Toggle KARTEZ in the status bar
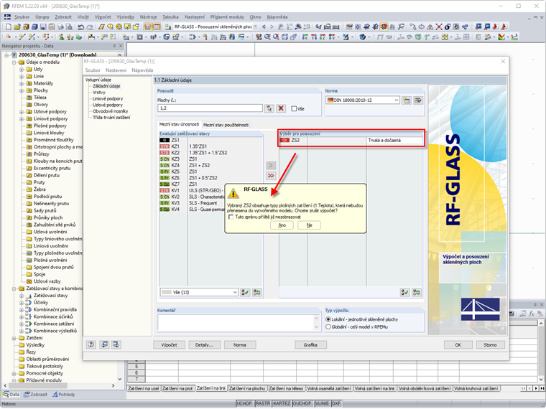 click(282, 403)
